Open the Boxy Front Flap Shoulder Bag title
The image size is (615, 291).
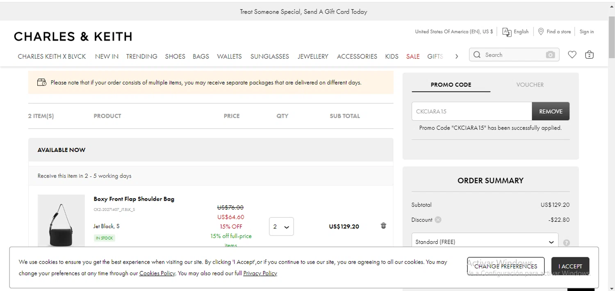(134, 199)
